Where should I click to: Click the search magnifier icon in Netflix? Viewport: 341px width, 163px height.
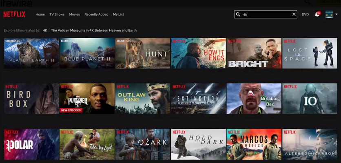point(238,14)
